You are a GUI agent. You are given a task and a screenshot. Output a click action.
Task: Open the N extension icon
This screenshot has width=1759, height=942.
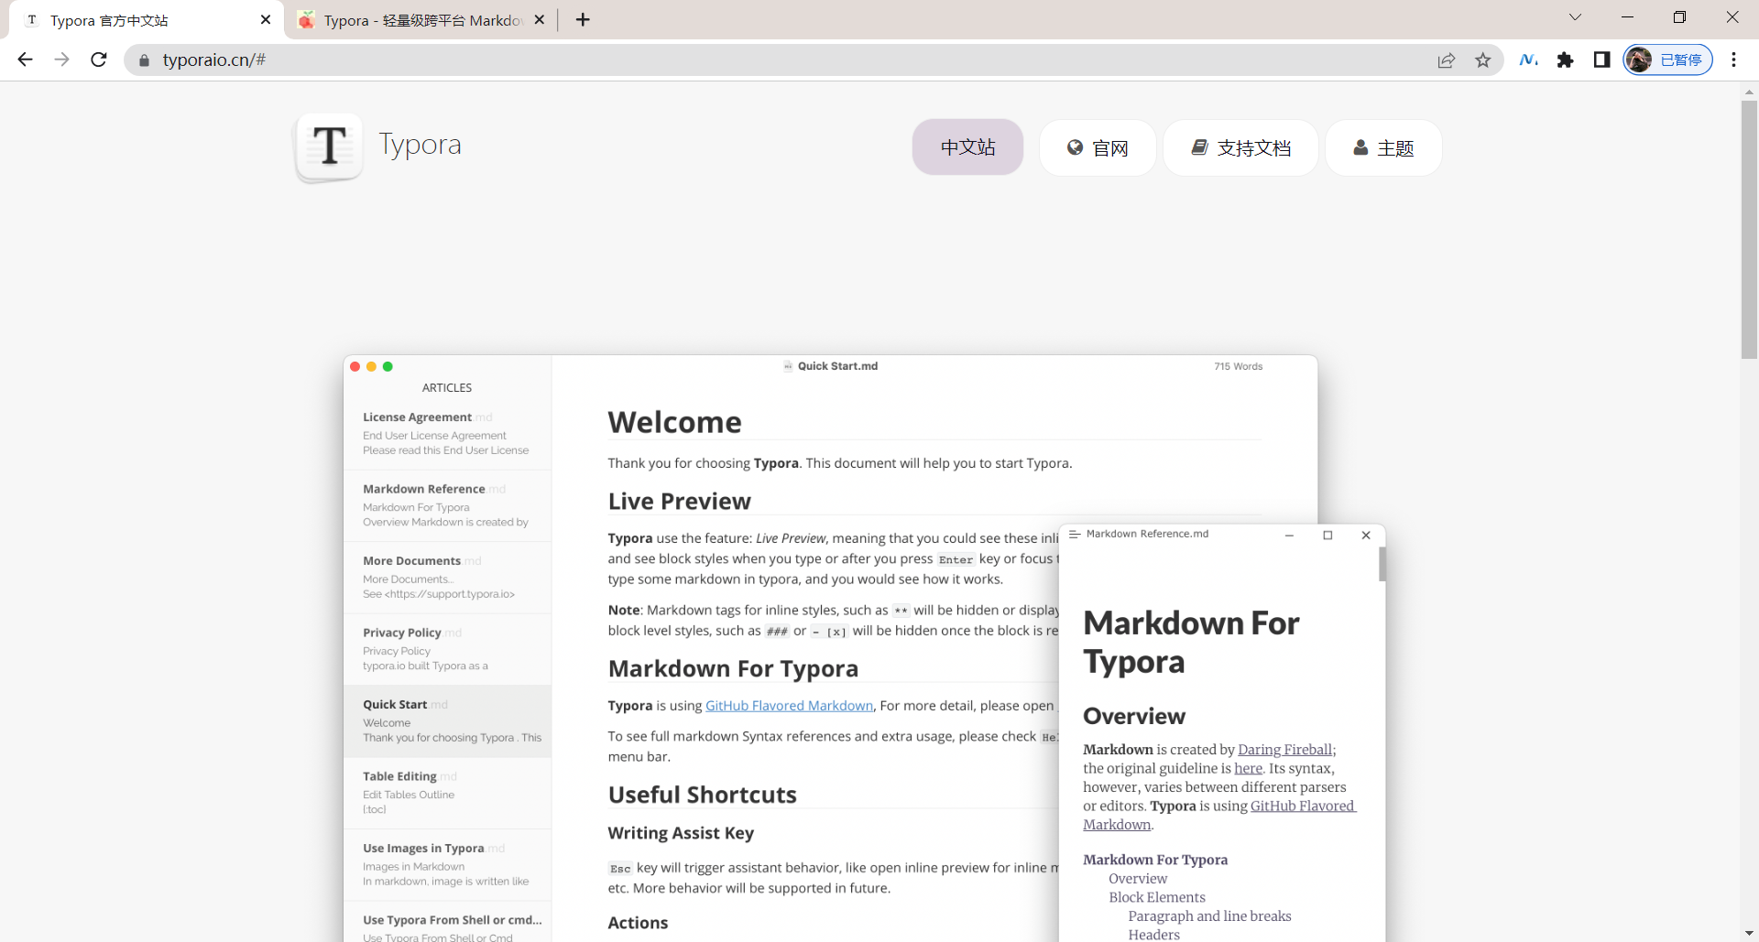[1528, 60]
